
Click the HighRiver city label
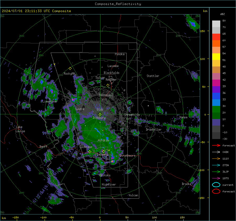click(x=109, y=184)
